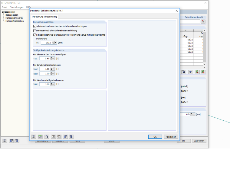
Task: Click the k44 input field
Action: (45, 69)
